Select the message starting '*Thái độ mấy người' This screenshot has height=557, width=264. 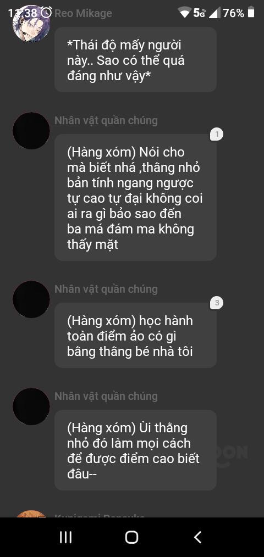(135, 60)
